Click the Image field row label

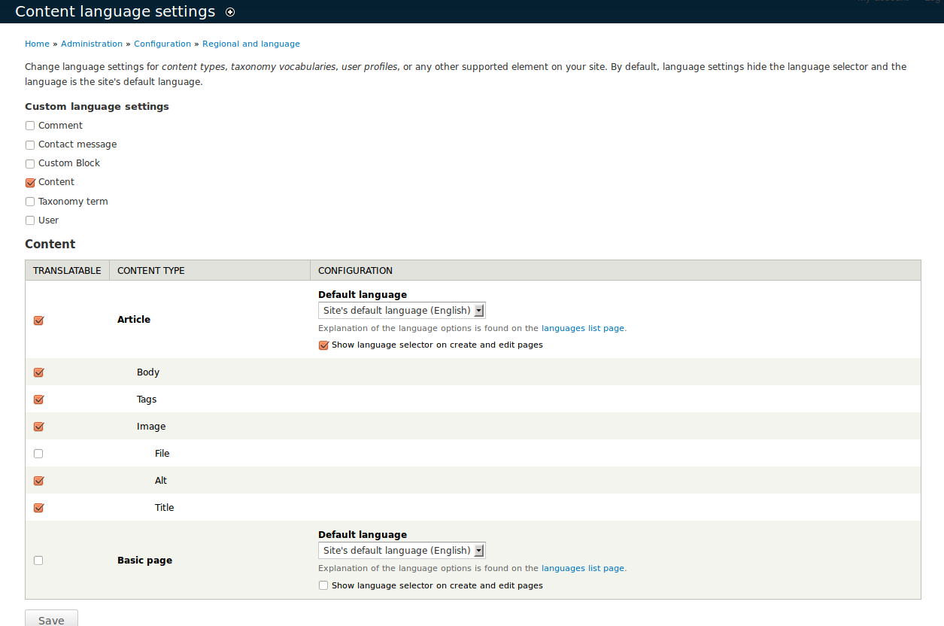[151, 427]
